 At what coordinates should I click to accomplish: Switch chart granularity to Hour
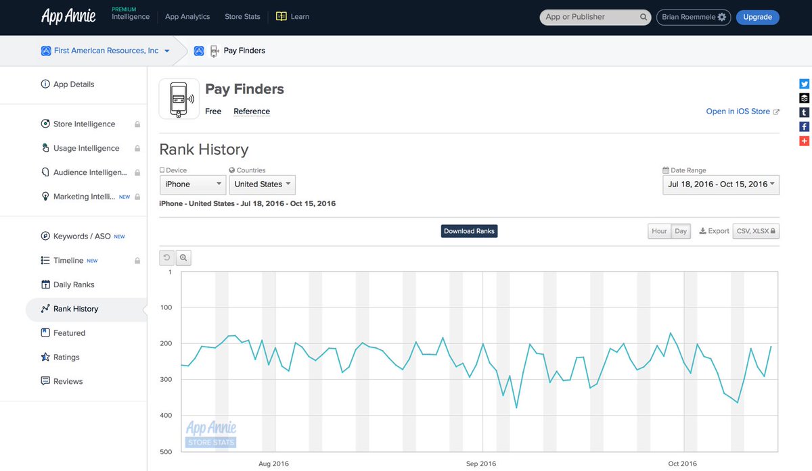[659, 231]
